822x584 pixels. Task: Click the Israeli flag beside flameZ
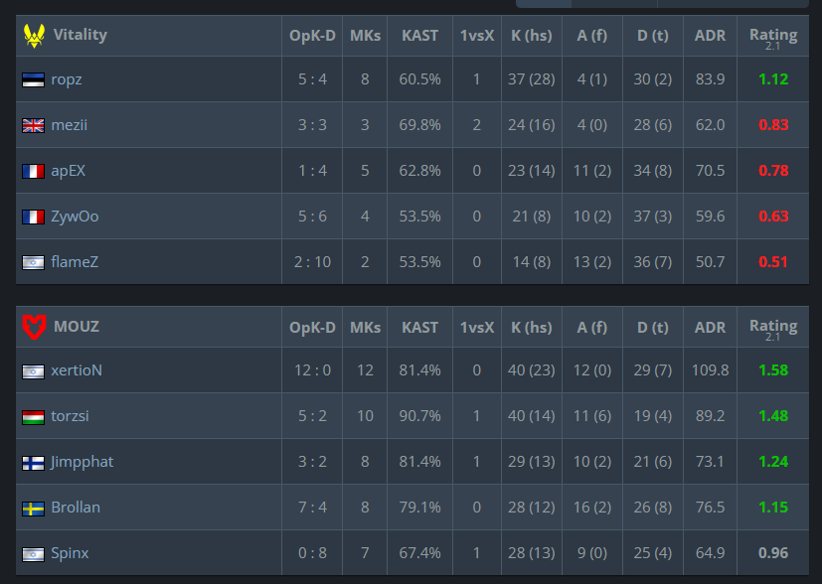(33, 262)
